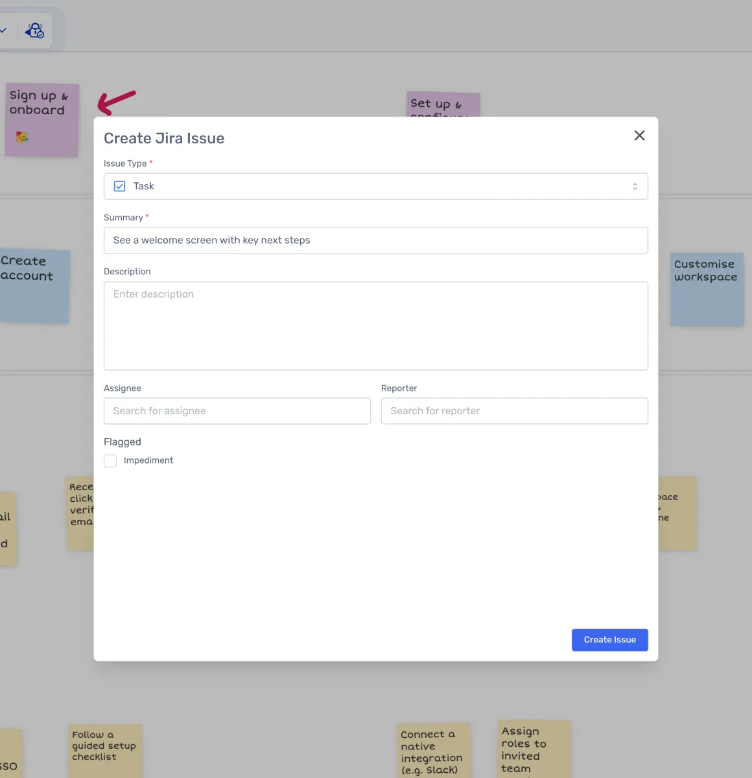Screen dimensions: 752x778
Task: Click the party emoji on Sign up sticky
Action: [22, 137]
